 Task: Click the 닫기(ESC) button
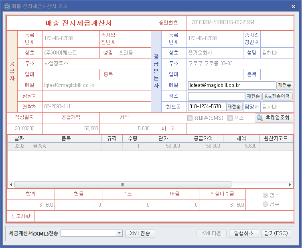click(x=276, y=234)
